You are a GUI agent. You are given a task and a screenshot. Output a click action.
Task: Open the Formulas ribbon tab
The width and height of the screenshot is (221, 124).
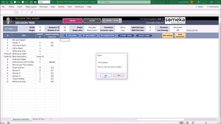coord(44,7)
